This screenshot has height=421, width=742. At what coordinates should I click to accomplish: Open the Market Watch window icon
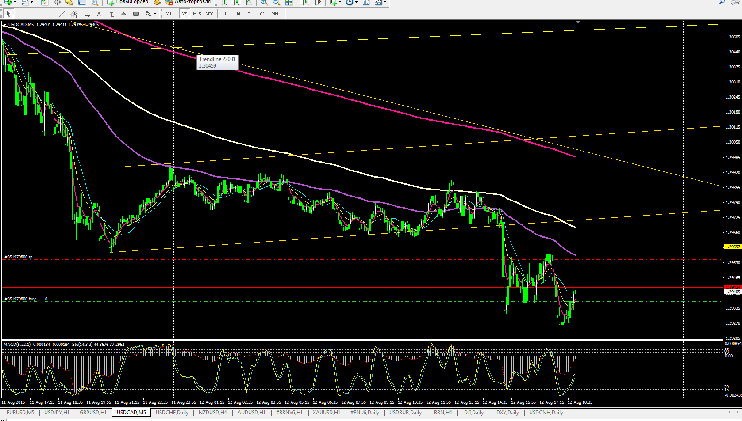45,2
